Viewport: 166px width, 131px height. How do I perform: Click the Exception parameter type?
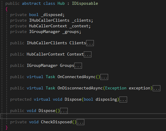point(116,88)
